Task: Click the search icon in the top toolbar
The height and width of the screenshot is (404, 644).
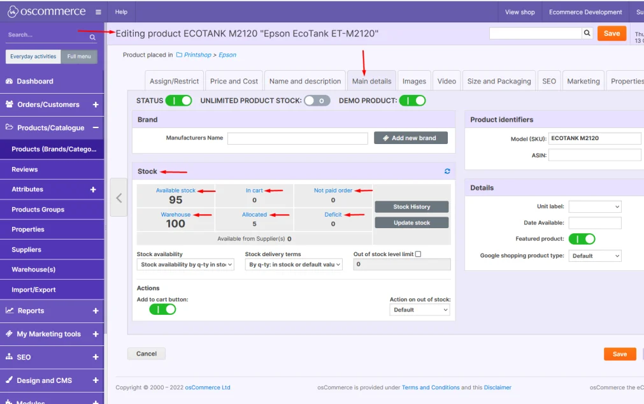Action: [586, 32]
